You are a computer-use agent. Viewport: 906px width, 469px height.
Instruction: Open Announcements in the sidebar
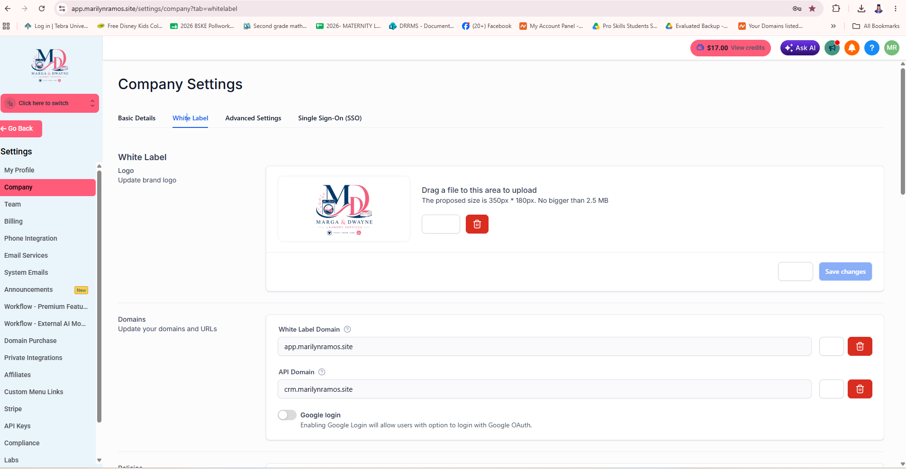click(x=48, y=289)
